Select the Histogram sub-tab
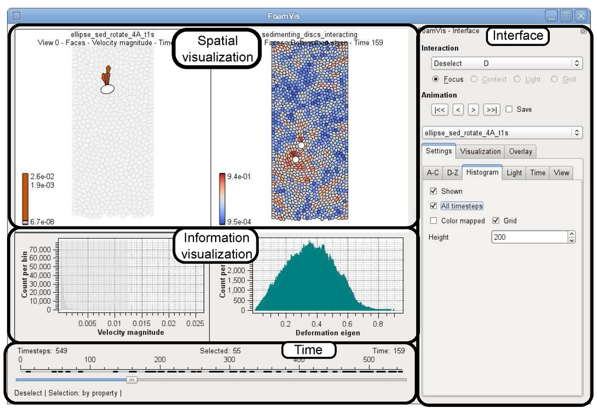 click(x=482, y=172)
